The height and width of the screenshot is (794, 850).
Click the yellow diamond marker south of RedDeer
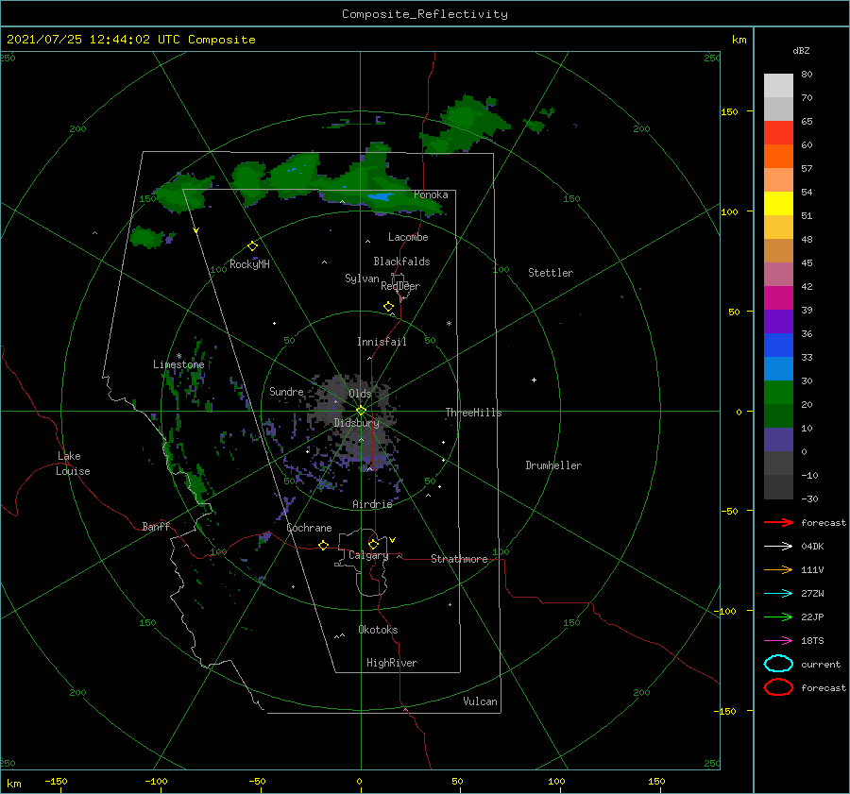point(388,307)
